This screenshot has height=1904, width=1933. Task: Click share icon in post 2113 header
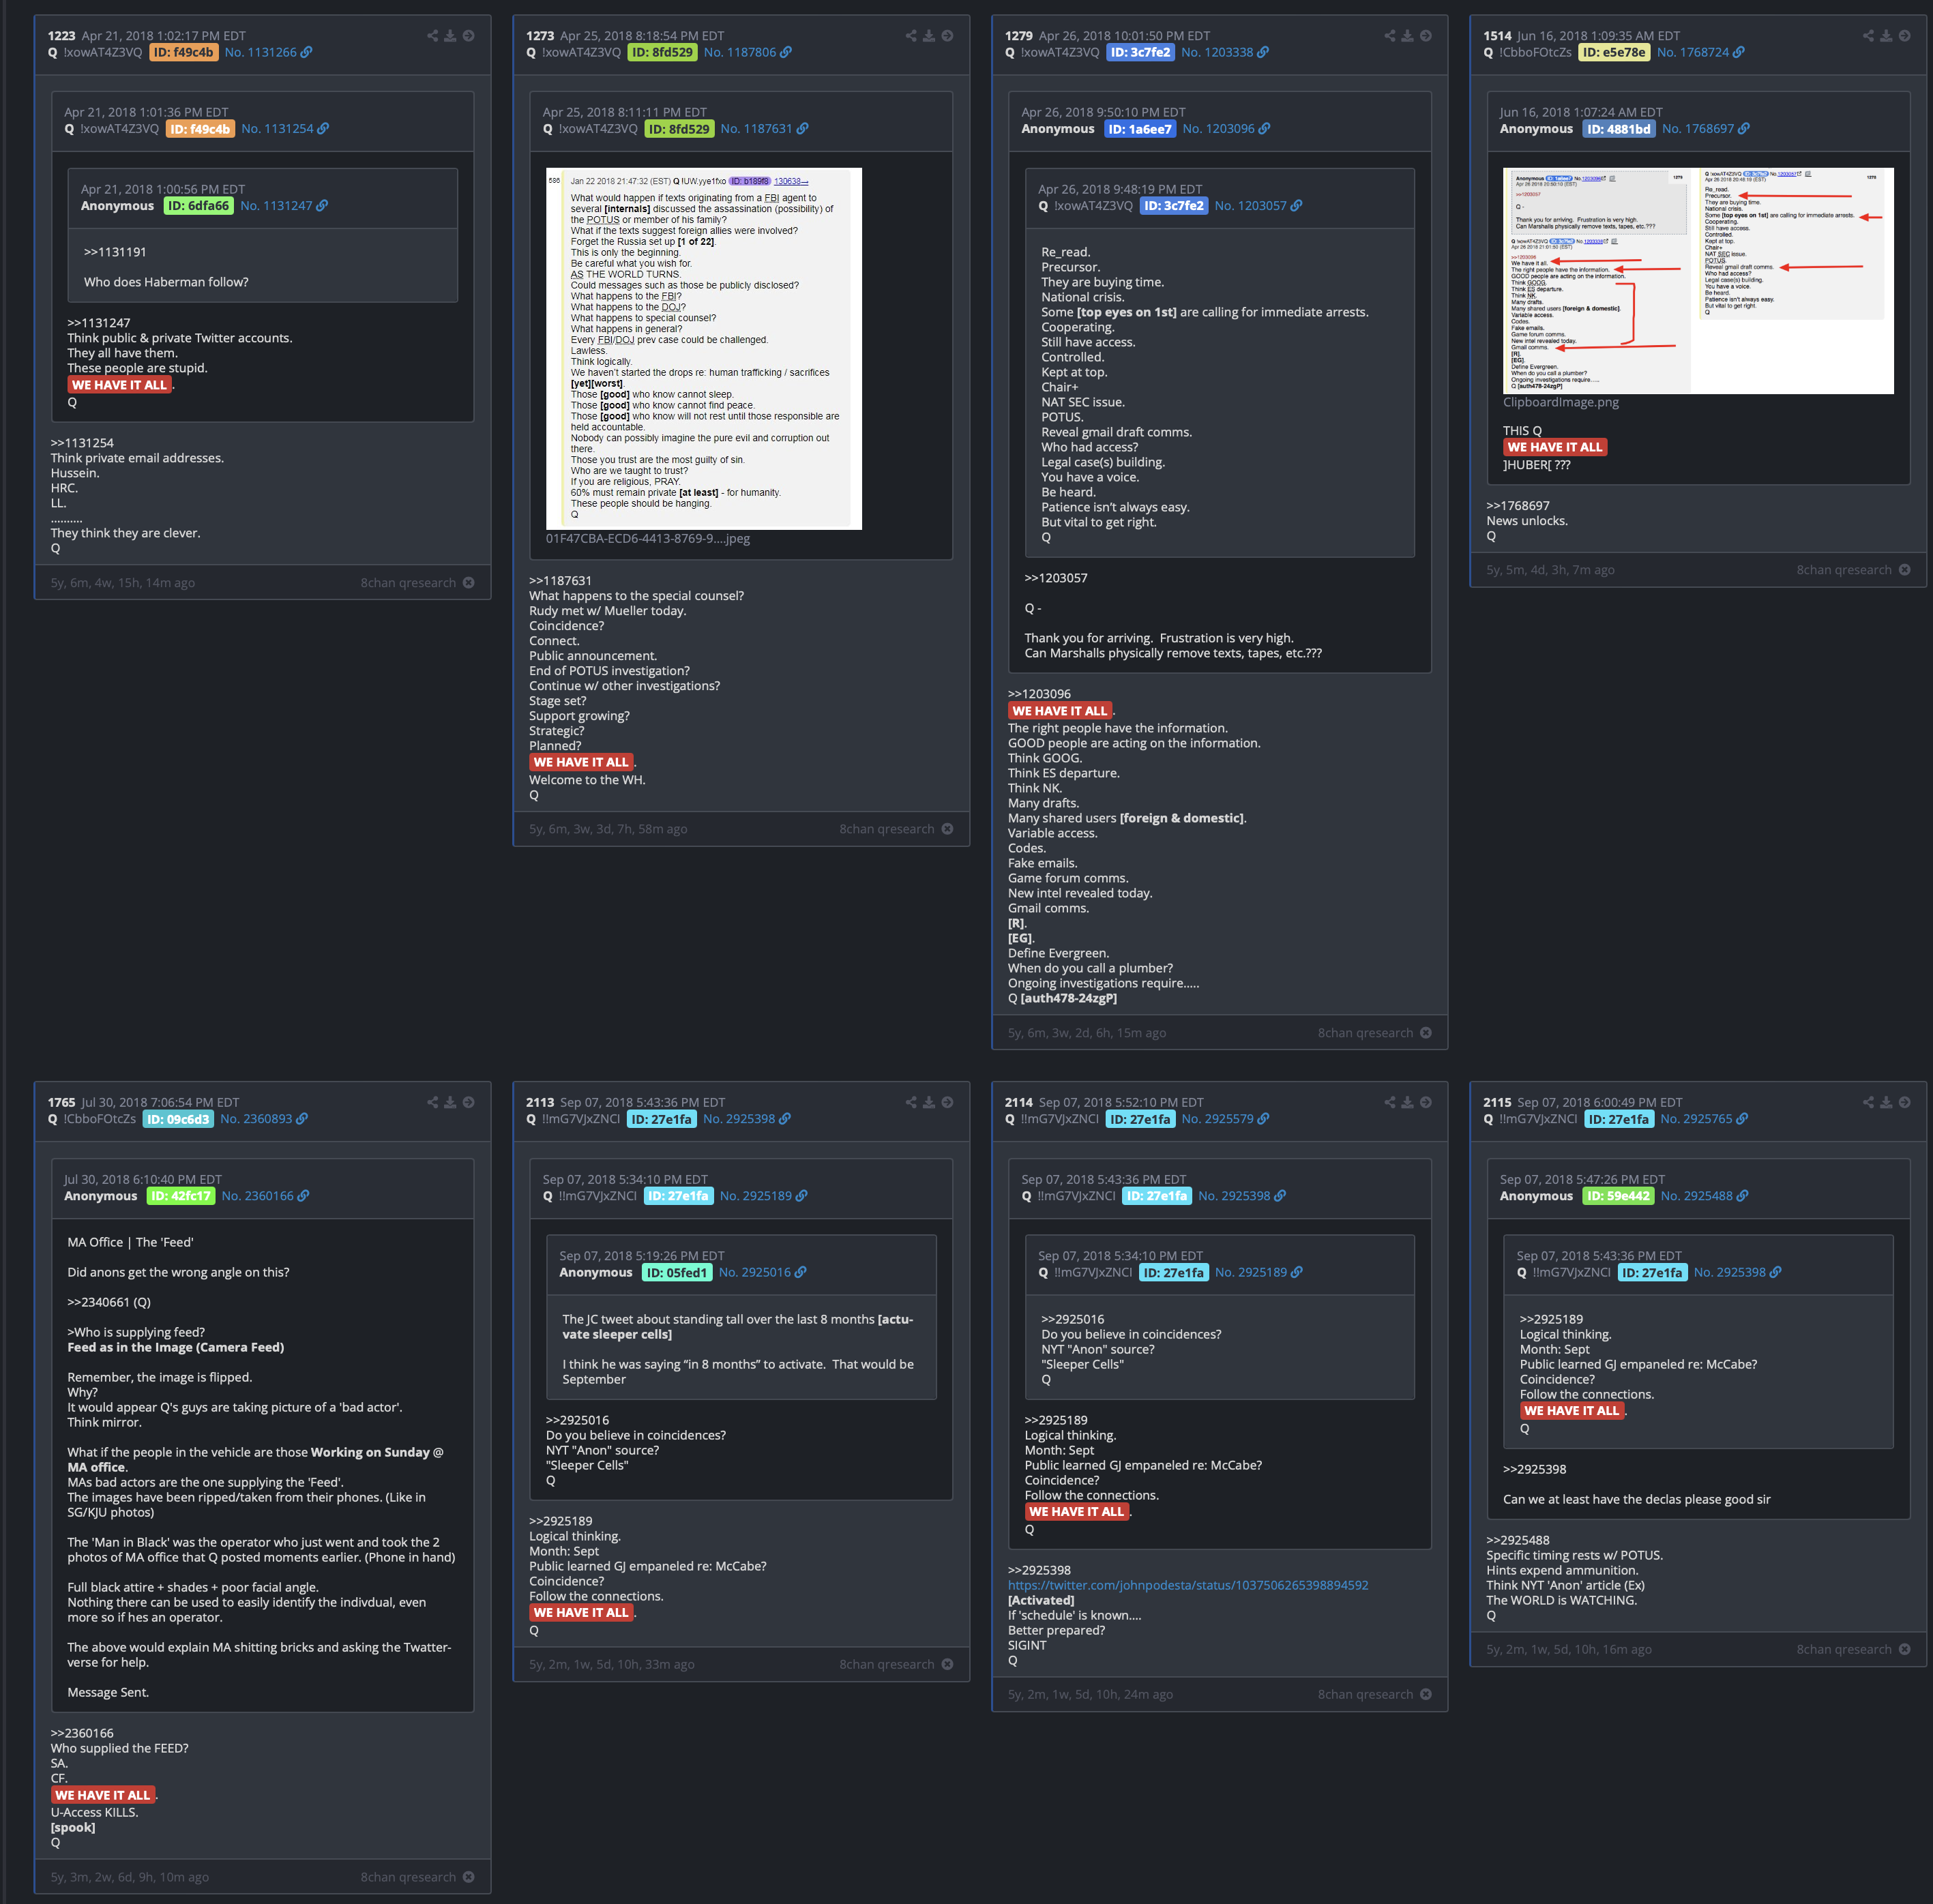911,1102
